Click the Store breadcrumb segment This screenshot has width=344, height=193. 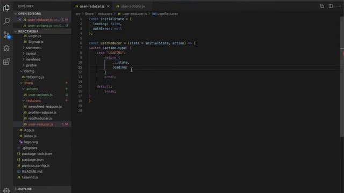89,14
